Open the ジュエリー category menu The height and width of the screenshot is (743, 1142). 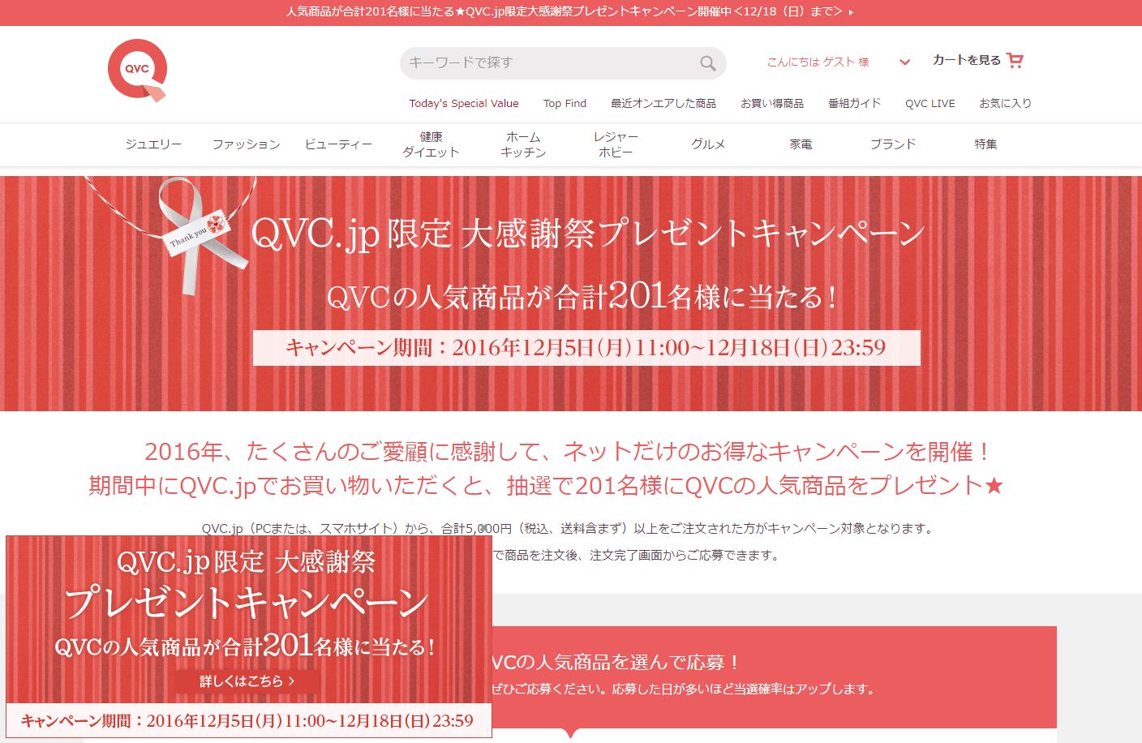(153, 144)
